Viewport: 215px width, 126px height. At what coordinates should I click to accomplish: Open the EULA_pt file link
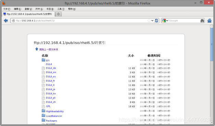[x=51, y=98]
